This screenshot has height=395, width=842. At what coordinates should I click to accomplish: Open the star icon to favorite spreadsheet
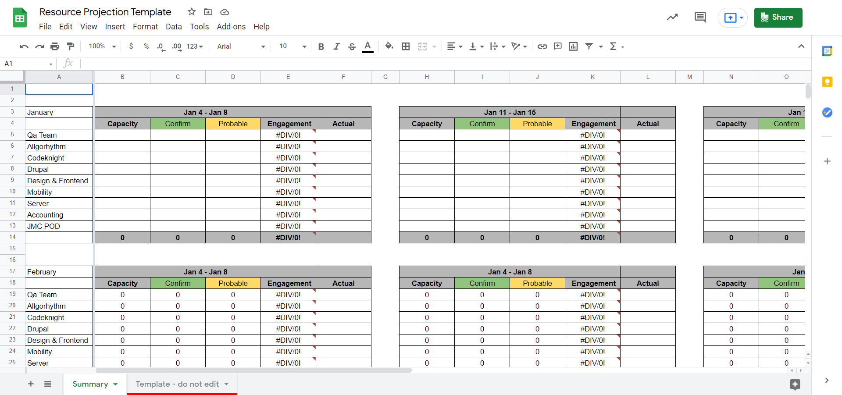(x=191, y=12)
